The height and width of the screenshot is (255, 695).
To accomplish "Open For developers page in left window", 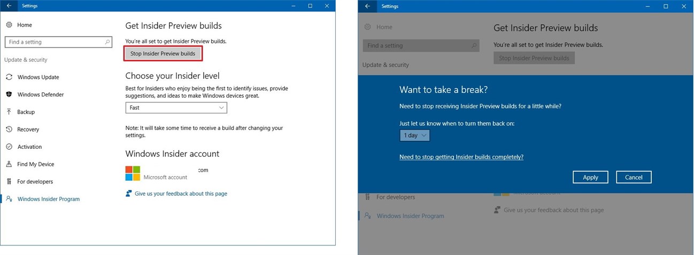I will click(35, 181).
